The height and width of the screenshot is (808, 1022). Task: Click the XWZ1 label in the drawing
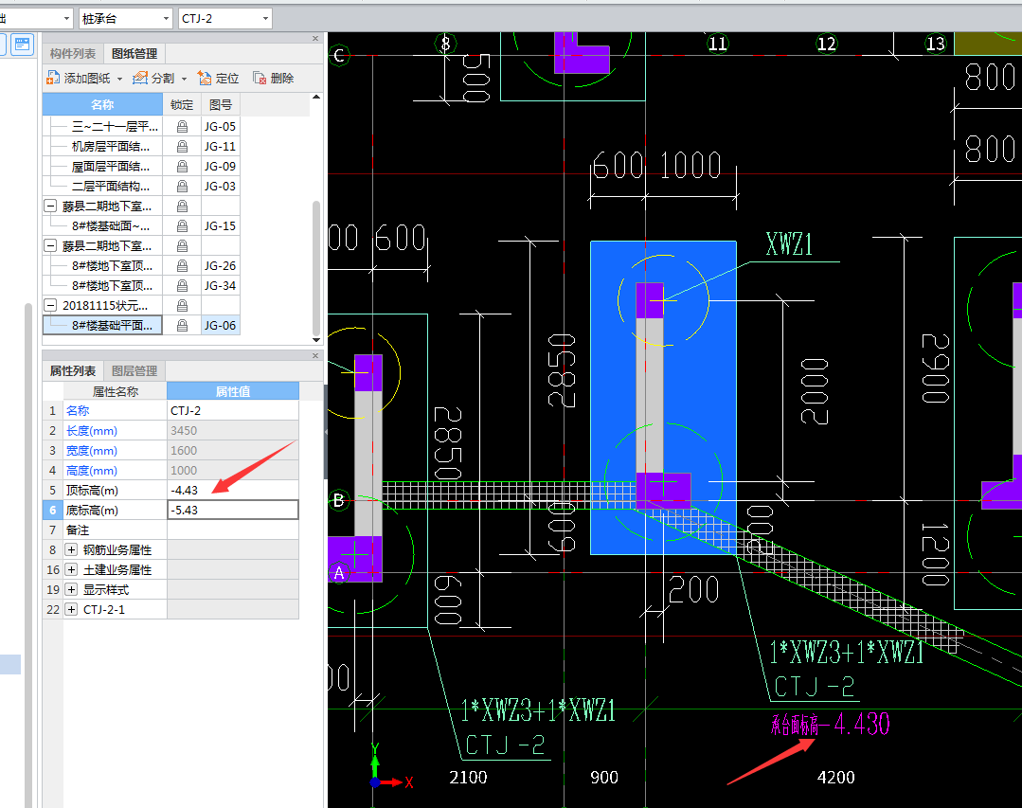(789, 245)
